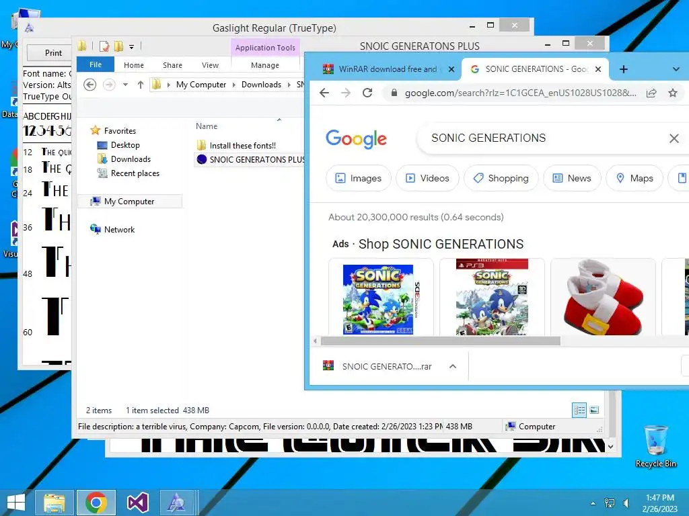The height and width of the screenshot is (516, 689).
Task: Click the font viewer taskbar icon
Action: [x=176, y=503]
